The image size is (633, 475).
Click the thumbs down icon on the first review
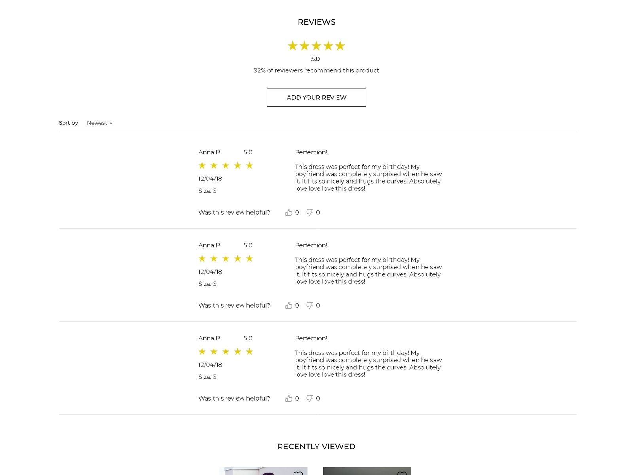coord(310,212)
